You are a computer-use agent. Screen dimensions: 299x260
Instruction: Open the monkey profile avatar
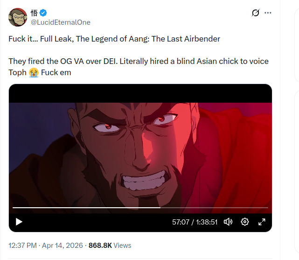tap(17, 17)
